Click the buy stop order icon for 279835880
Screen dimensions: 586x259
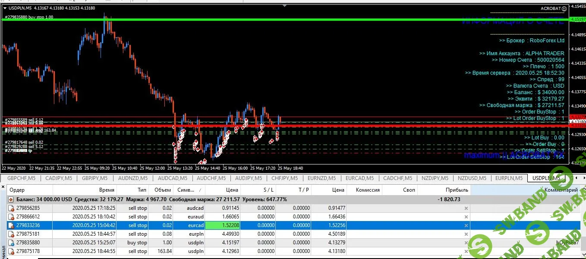[x=12, y=243]
